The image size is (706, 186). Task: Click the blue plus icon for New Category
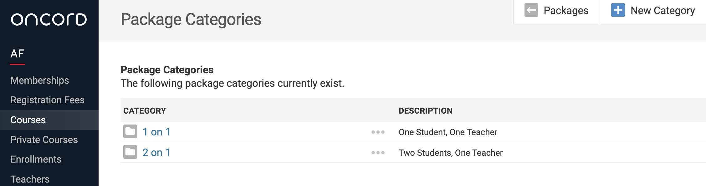618,10
